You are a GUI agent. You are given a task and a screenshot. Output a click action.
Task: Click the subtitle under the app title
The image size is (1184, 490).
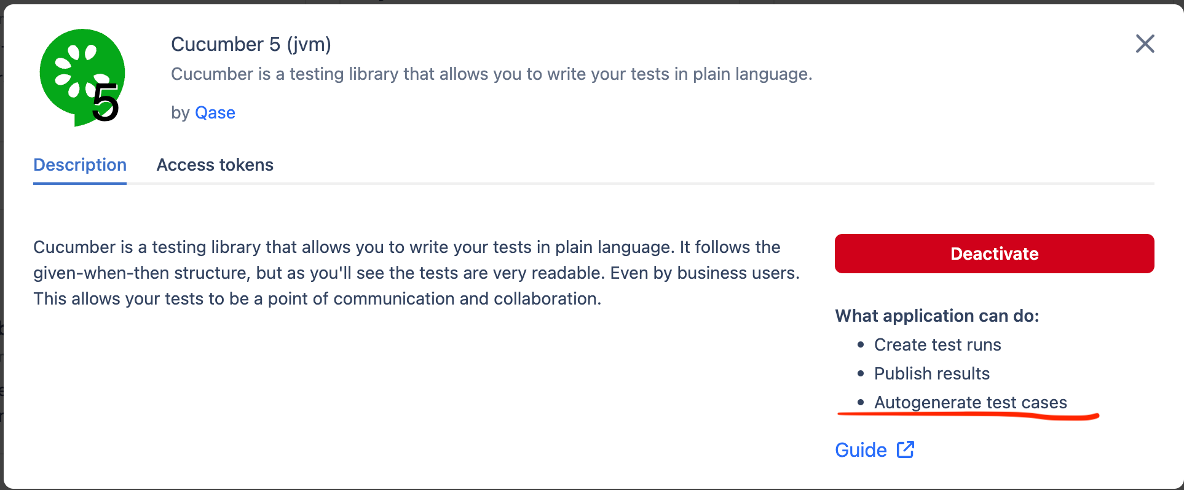pyautogui.click(x=491, y=74)
